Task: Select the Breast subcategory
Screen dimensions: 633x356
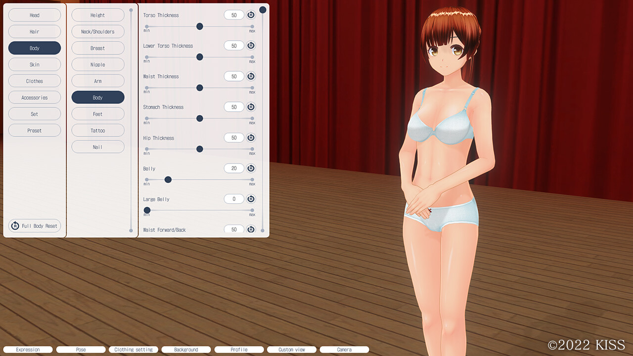Action: click(x=98, y=48)
